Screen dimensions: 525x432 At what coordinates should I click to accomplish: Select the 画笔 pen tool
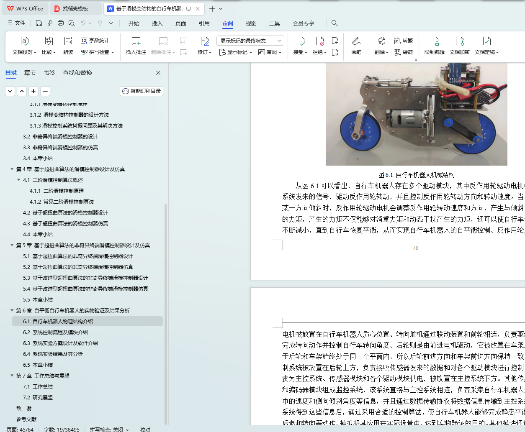coord(356,46)
